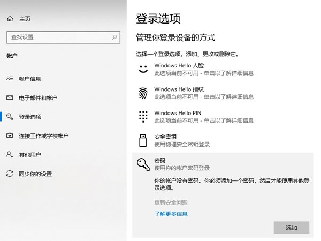The height and width of the screenshot is (241, 321).
Task: Click the Windows Hello PIN keypad icon
Action: [x=142, y=116]
